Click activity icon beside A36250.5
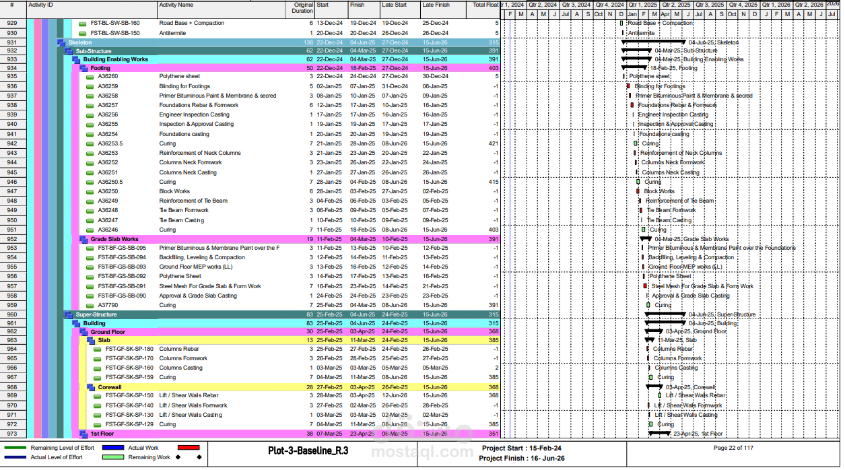The height and width of the screenshot is (470, 845). 90,182
